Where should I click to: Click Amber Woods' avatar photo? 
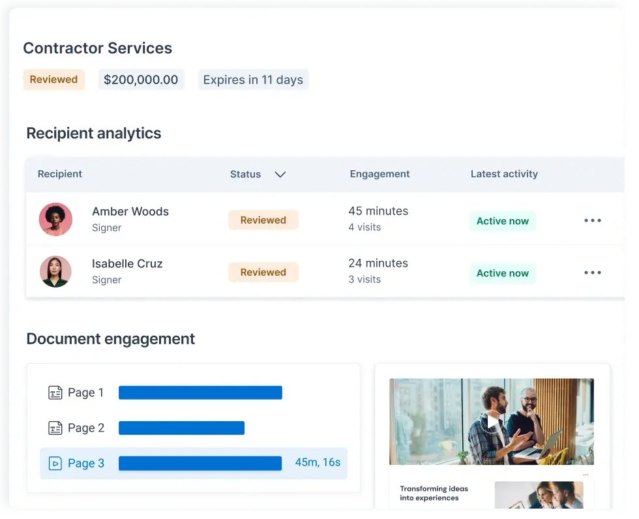(56, 219)
